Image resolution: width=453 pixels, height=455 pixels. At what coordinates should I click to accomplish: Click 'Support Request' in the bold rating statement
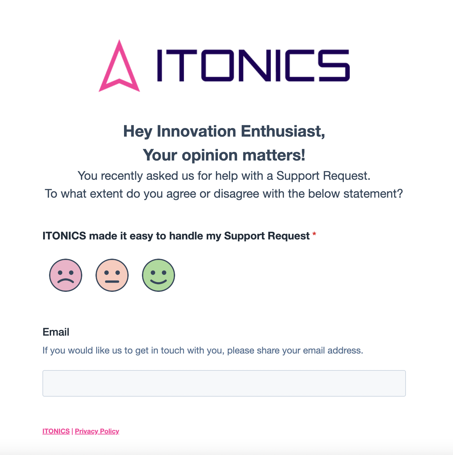point(267,236)
